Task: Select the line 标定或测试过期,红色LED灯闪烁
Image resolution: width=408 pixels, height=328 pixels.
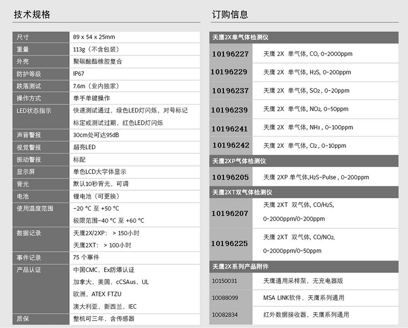Action: (118, 123)
